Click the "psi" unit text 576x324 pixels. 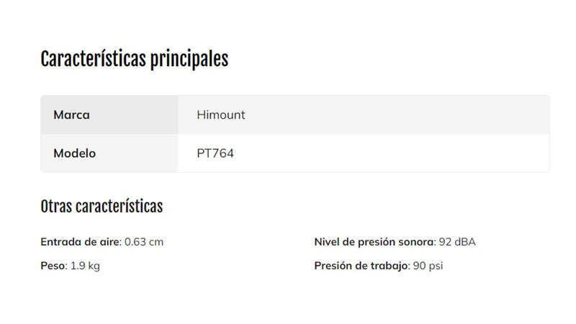pos(436,266)
